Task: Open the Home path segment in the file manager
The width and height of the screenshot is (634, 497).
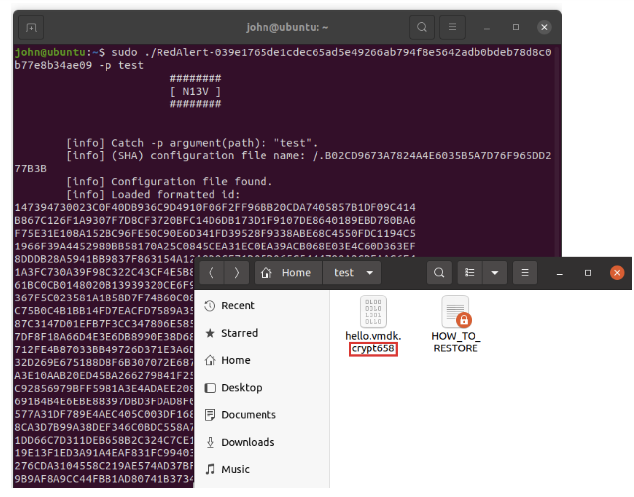Action: coord(288,273)
